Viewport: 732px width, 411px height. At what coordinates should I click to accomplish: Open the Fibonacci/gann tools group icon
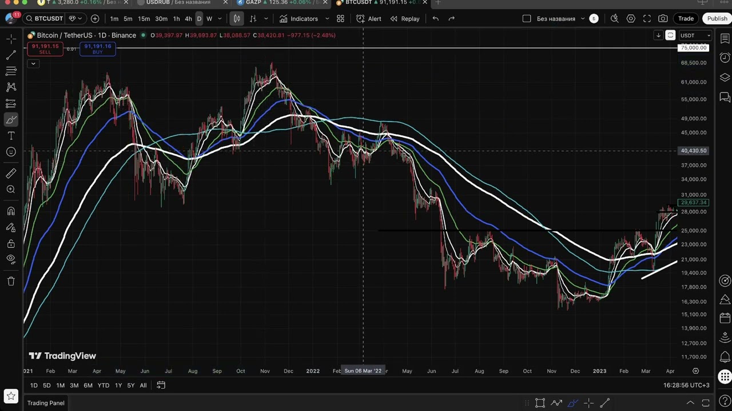(x=11, y=71)
